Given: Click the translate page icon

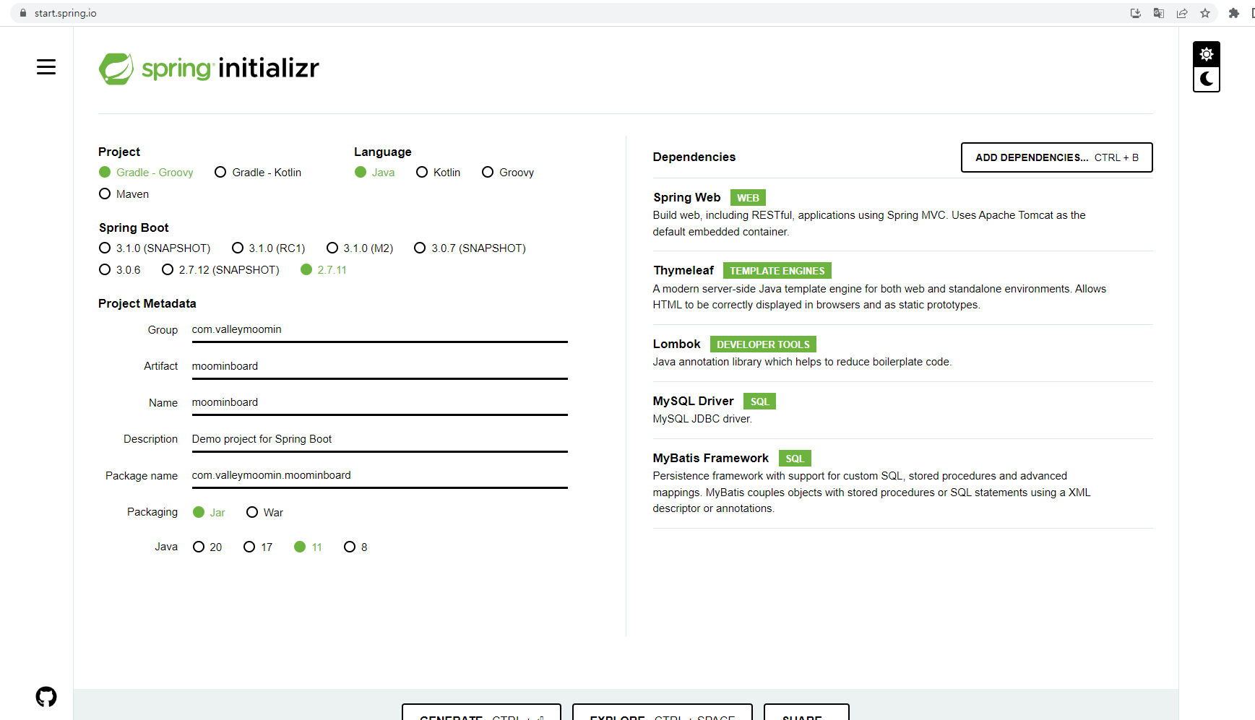Looking at the screenshot, I should pyautogui.click(x=1159, y=13).
